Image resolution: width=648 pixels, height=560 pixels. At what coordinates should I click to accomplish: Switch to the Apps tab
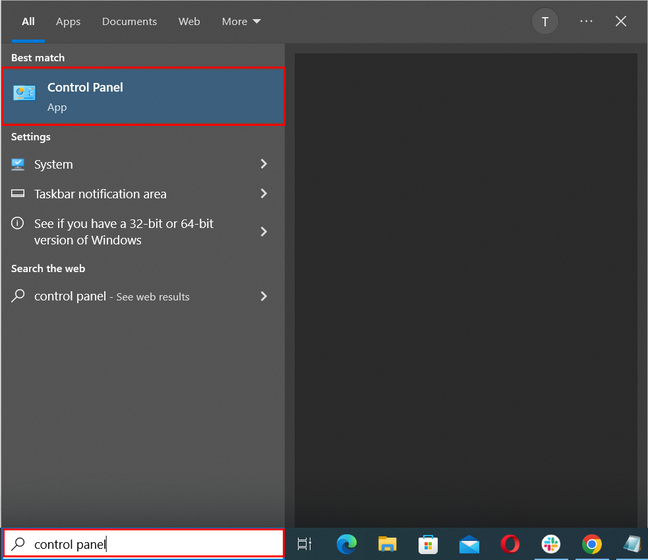(x=68, y=21)
